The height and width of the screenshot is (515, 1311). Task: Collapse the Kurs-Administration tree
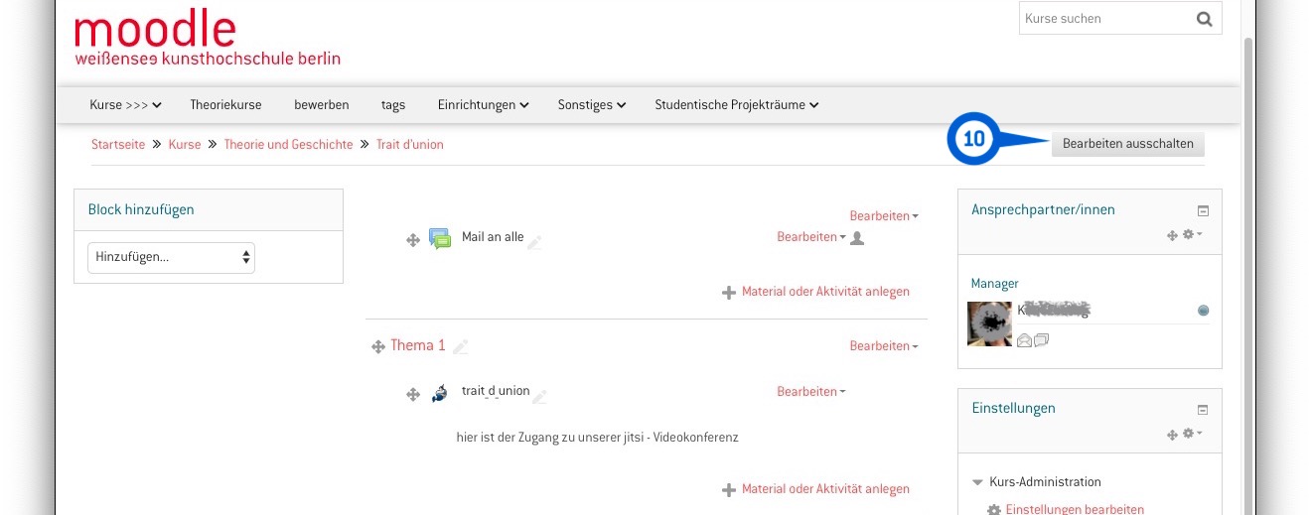(977, 482)
